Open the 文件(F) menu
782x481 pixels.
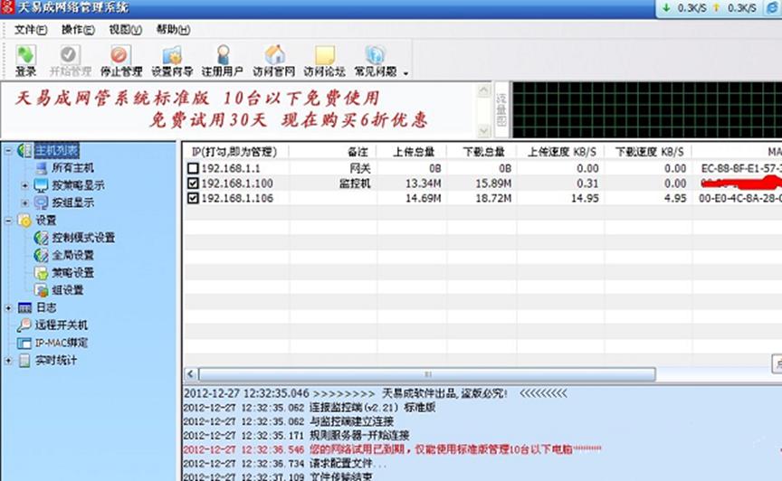pyautogui.click(x=31, y=30)
